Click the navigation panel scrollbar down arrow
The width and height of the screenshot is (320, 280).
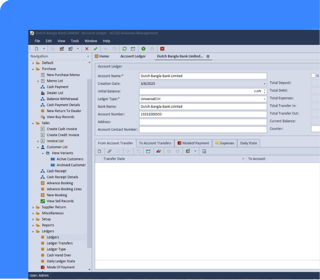89,270
